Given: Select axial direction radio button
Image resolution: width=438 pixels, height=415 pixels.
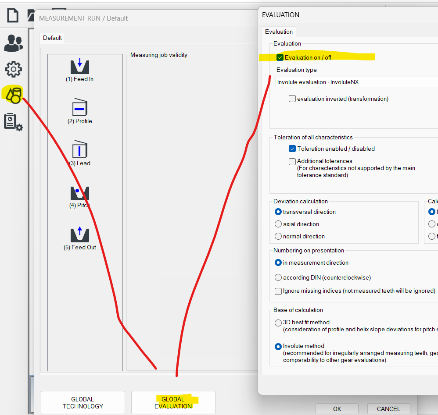Looking at the screenshot, I should (278, 224).
